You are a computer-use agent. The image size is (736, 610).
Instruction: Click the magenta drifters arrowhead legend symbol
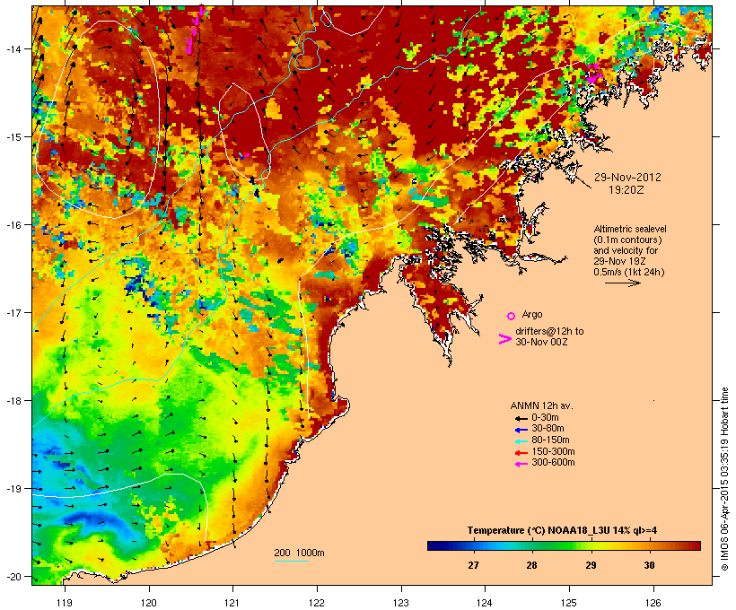click(x=505, y=339)
